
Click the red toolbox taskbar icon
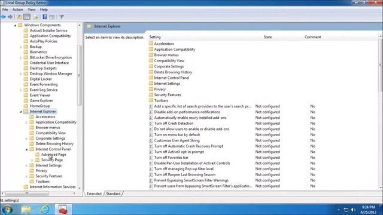(63, 210)
